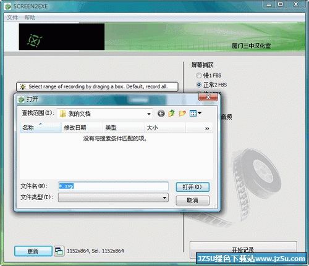Minimize the SCREEN2EXE window

point(269,4)
